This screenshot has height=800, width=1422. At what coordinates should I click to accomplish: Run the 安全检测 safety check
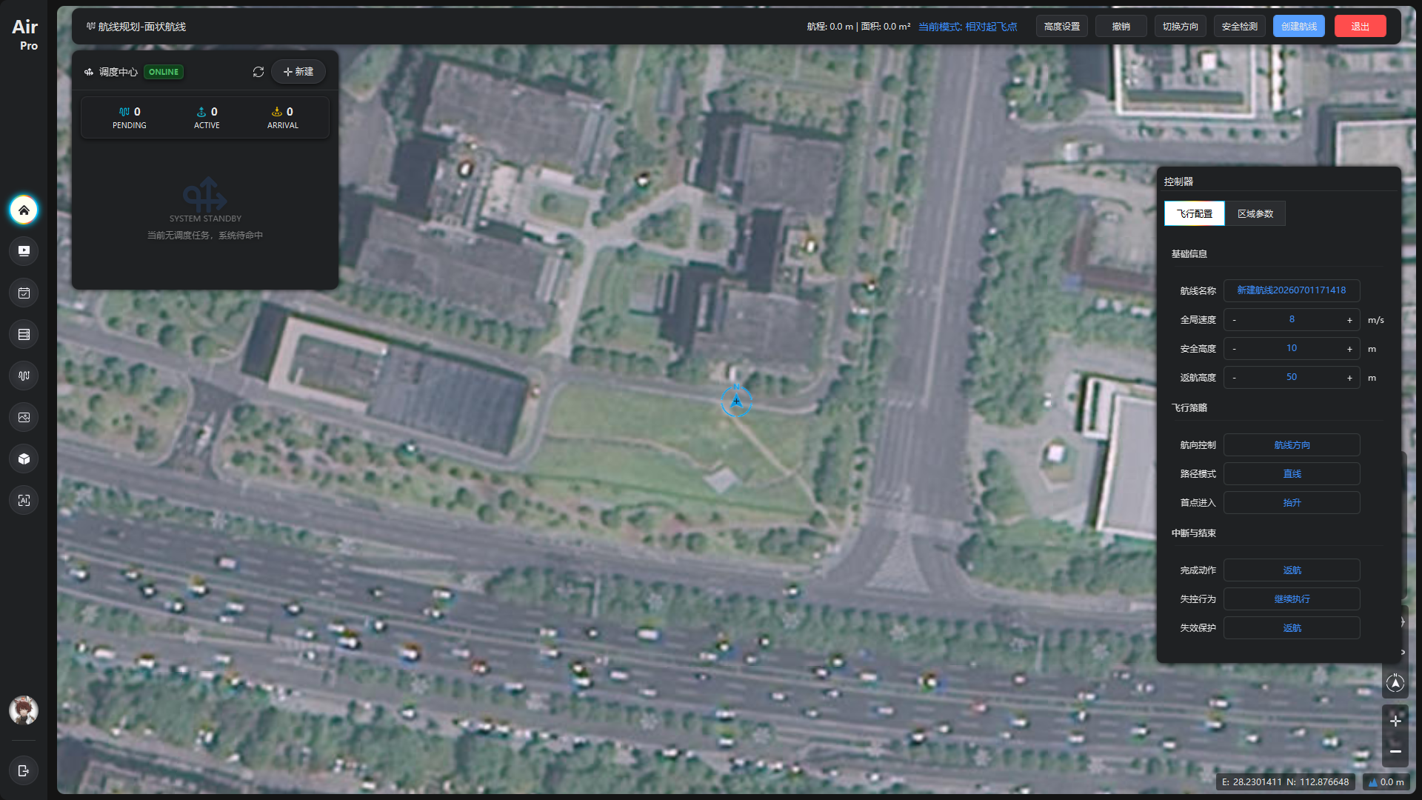coord(1240,26)
